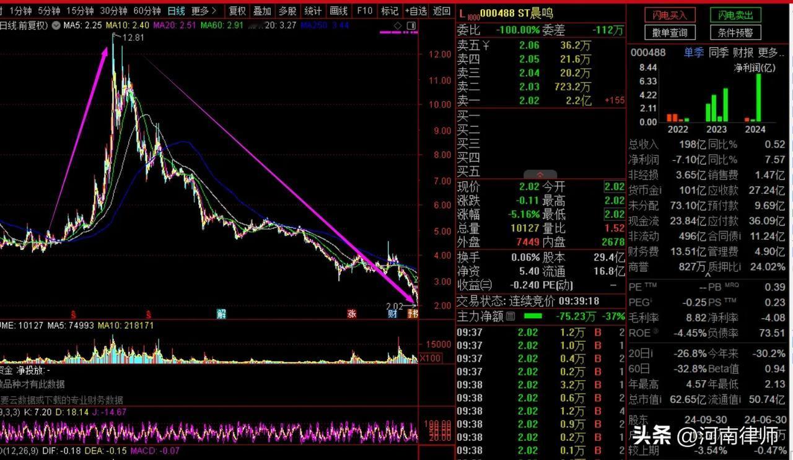
Task: Expand 更多 in financial panel
Action: coord(771,53)
